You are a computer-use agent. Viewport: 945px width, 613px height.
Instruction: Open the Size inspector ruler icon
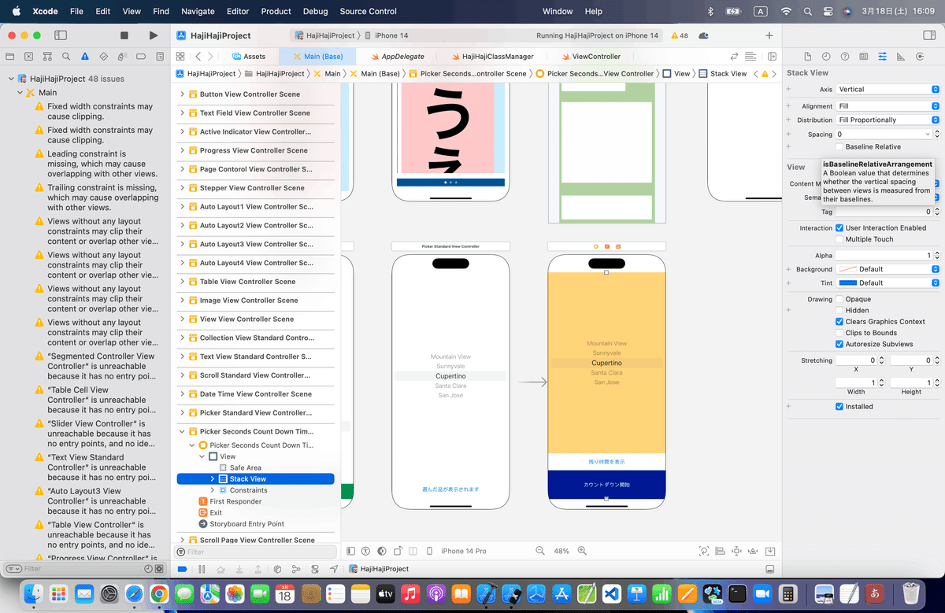(900, 57)
